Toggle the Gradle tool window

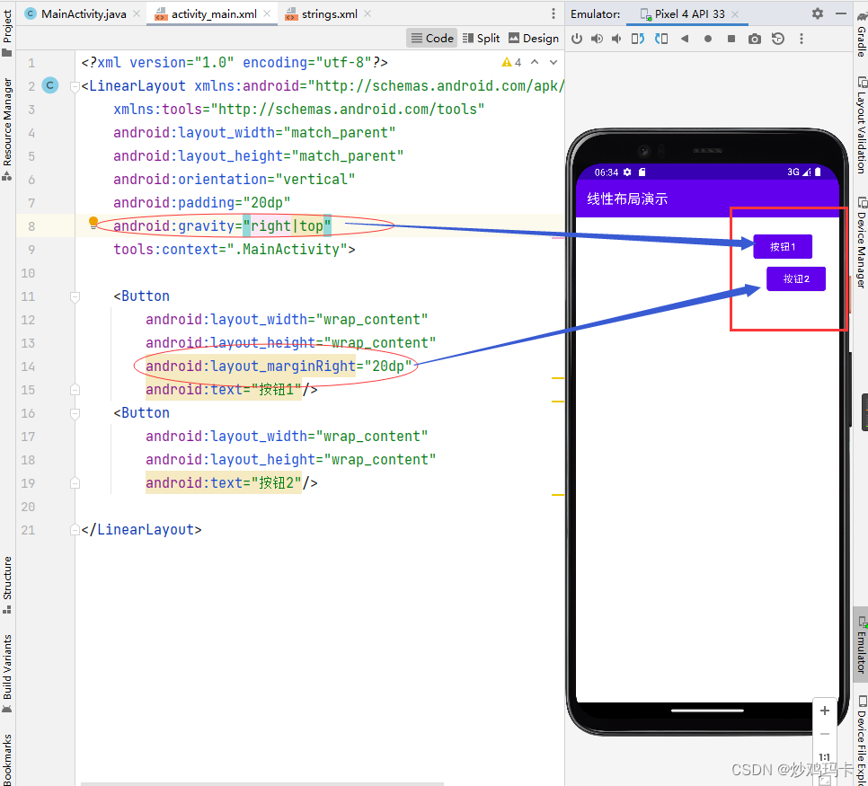tap(861, 33)
